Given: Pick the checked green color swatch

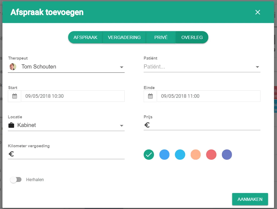Looking at the screenshot, I should tap(149, 155).
